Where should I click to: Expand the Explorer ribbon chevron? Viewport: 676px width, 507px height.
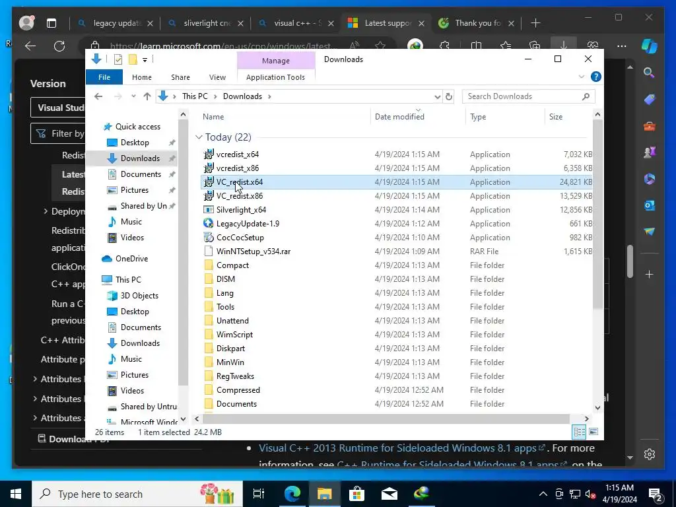pyautogui.click(x=581, y=77)
